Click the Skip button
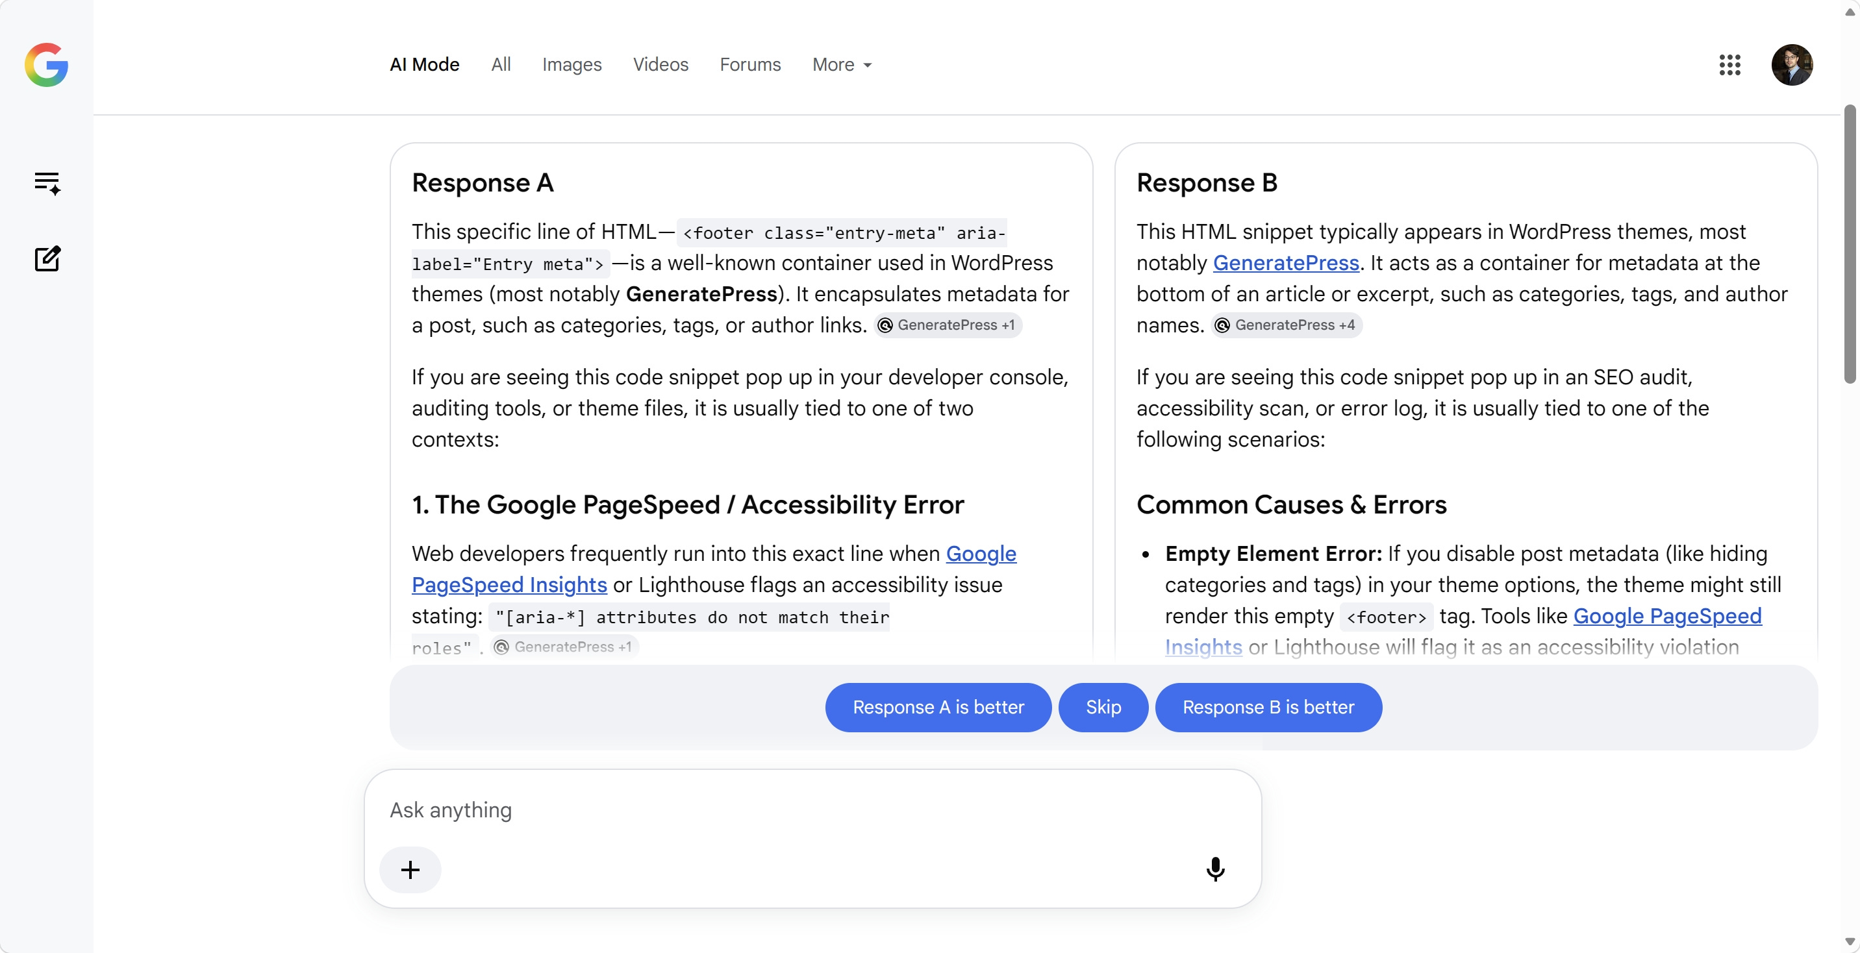Viewport: 1860px width, 953px height. pos(1103,707)
